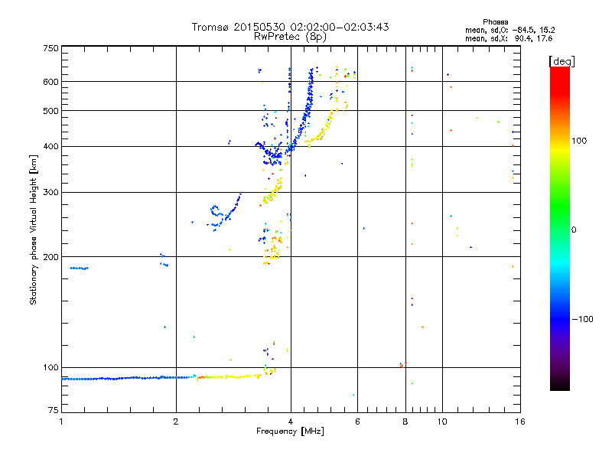Click the y-axis label '600'
This screenshot has height=459, width=612.
[50, 82]
